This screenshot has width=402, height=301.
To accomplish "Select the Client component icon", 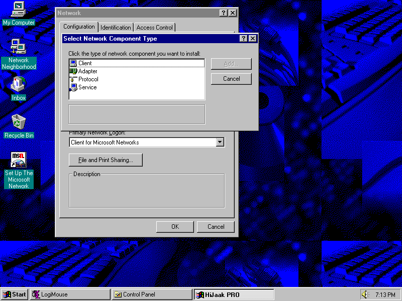I will coord(73,63).
